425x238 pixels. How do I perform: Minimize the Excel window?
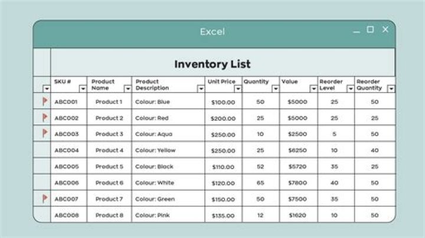click(356, 31)
